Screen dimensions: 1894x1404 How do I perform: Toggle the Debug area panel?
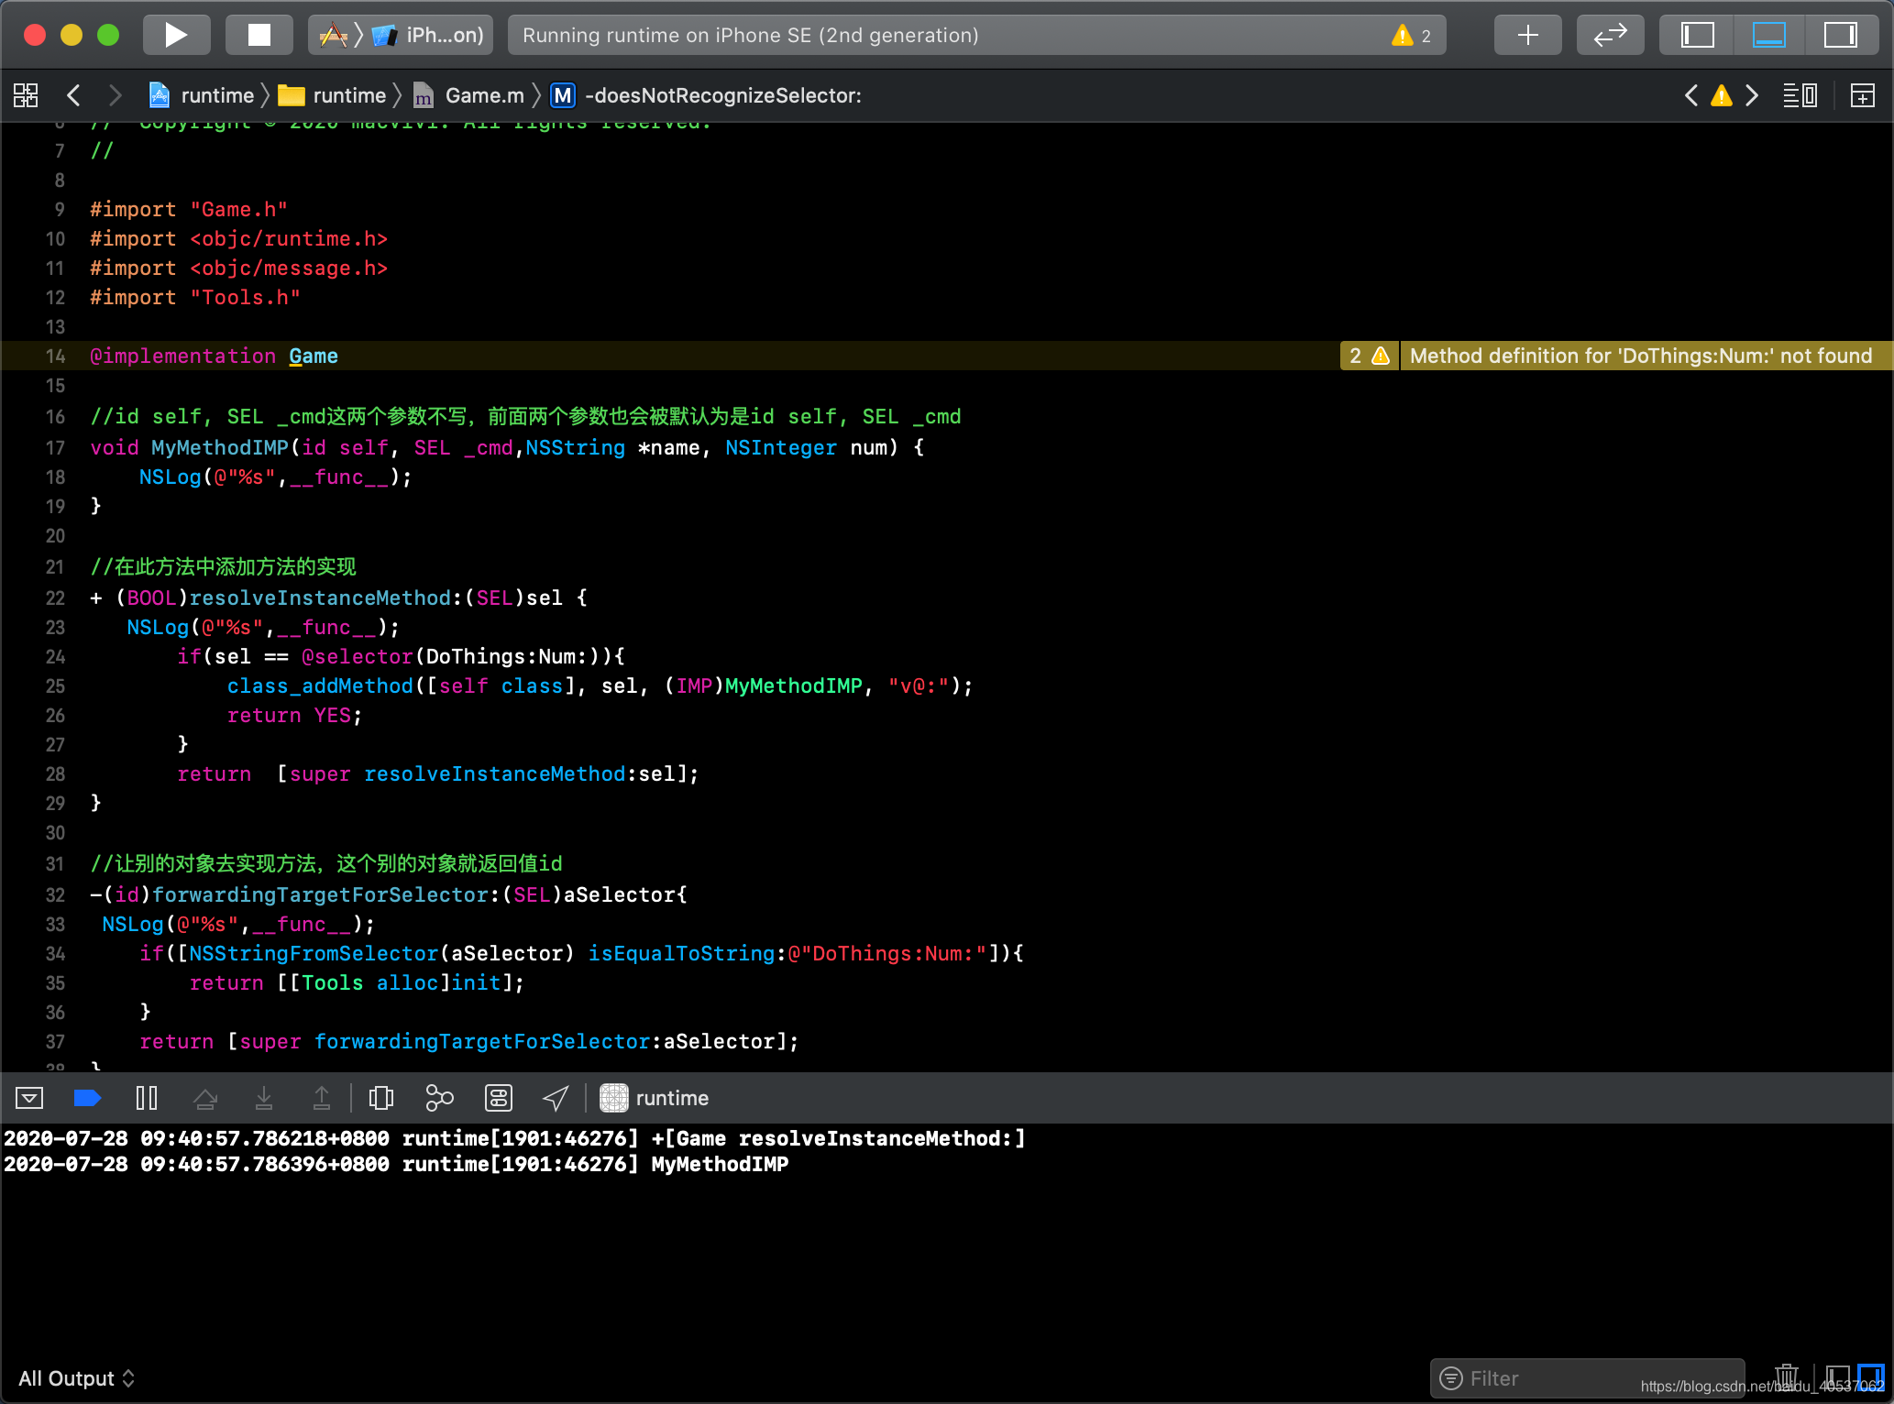pyautogui.click(x=1768, y=35)
